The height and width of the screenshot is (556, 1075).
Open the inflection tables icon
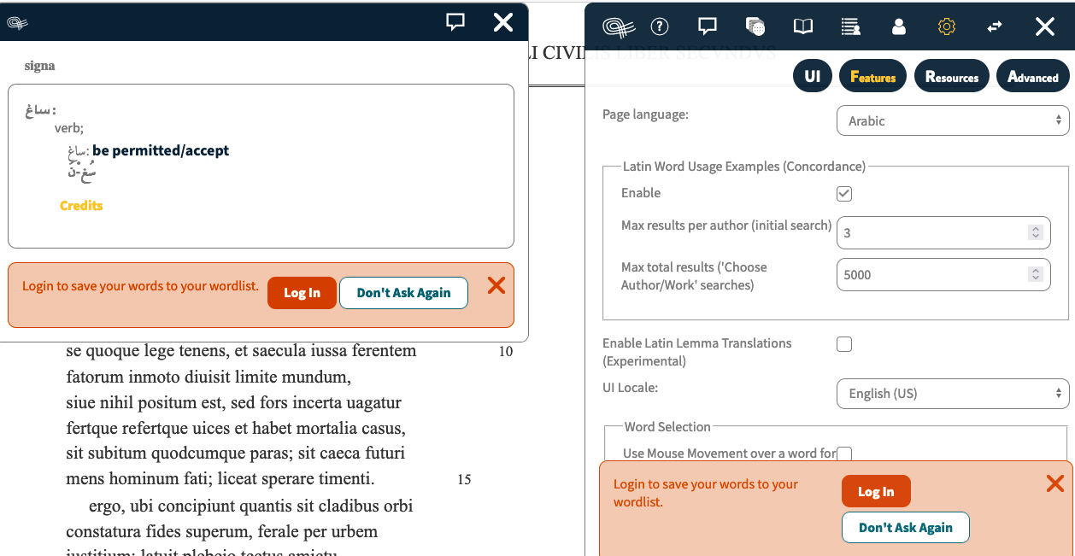tap(755, 26)
